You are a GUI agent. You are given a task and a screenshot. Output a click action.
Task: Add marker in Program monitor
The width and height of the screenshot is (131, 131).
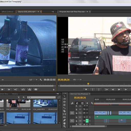pos(86,90)
